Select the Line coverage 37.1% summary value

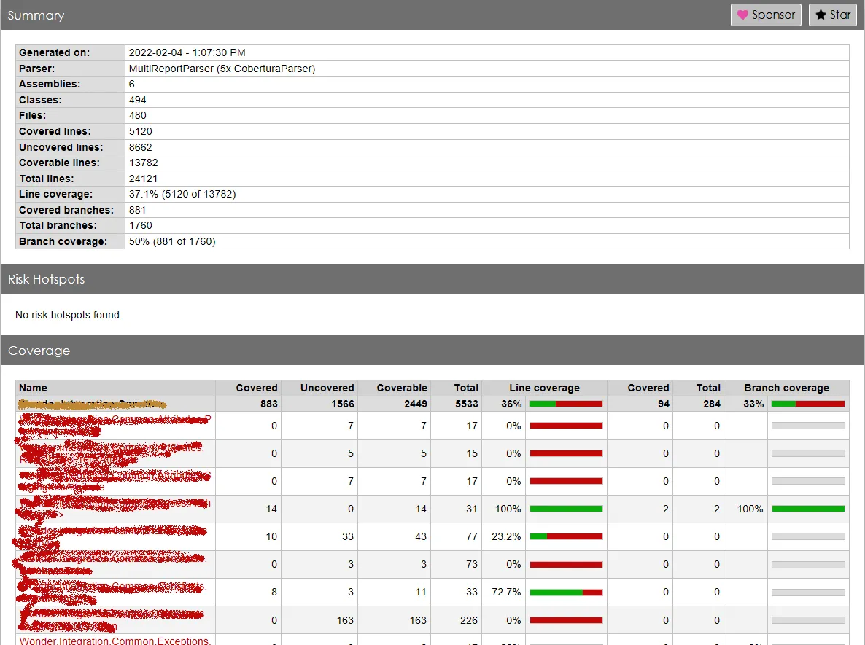[x=182, y=194]
